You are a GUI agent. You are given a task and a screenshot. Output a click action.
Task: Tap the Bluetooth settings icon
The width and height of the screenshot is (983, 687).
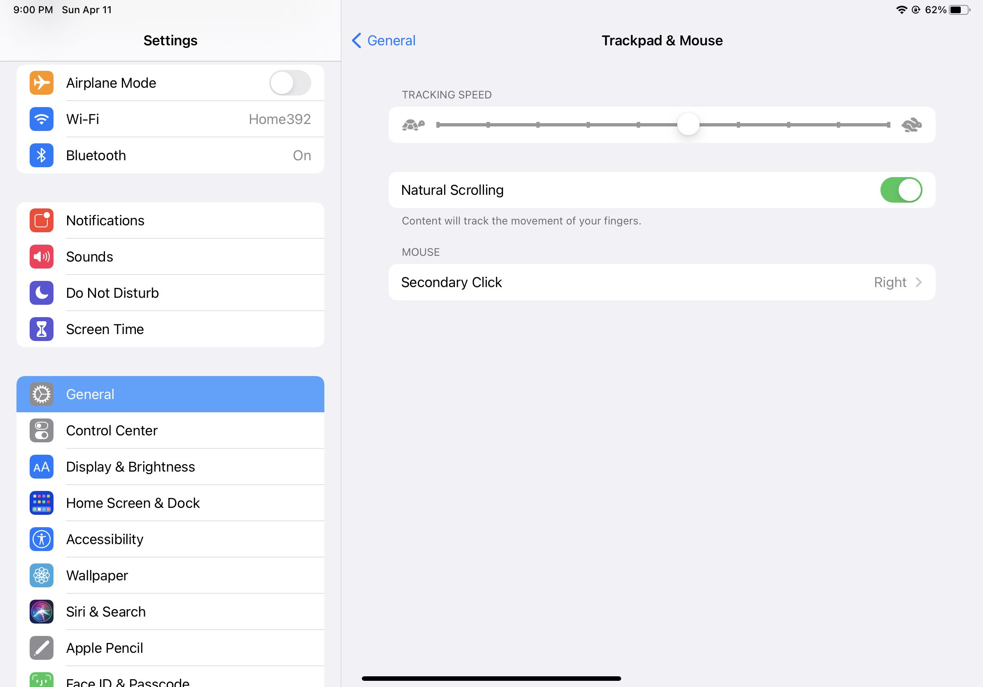click(x=40, y=155)
